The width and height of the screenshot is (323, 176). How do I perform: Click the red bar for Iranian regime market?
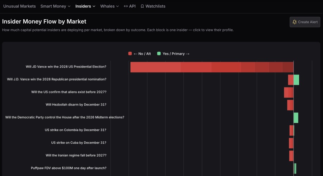point(291,156)
